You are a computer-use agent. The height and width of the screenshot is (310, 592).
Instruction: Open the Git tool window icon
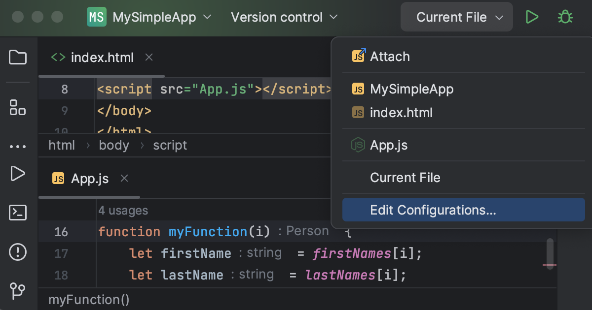point(18,291)
